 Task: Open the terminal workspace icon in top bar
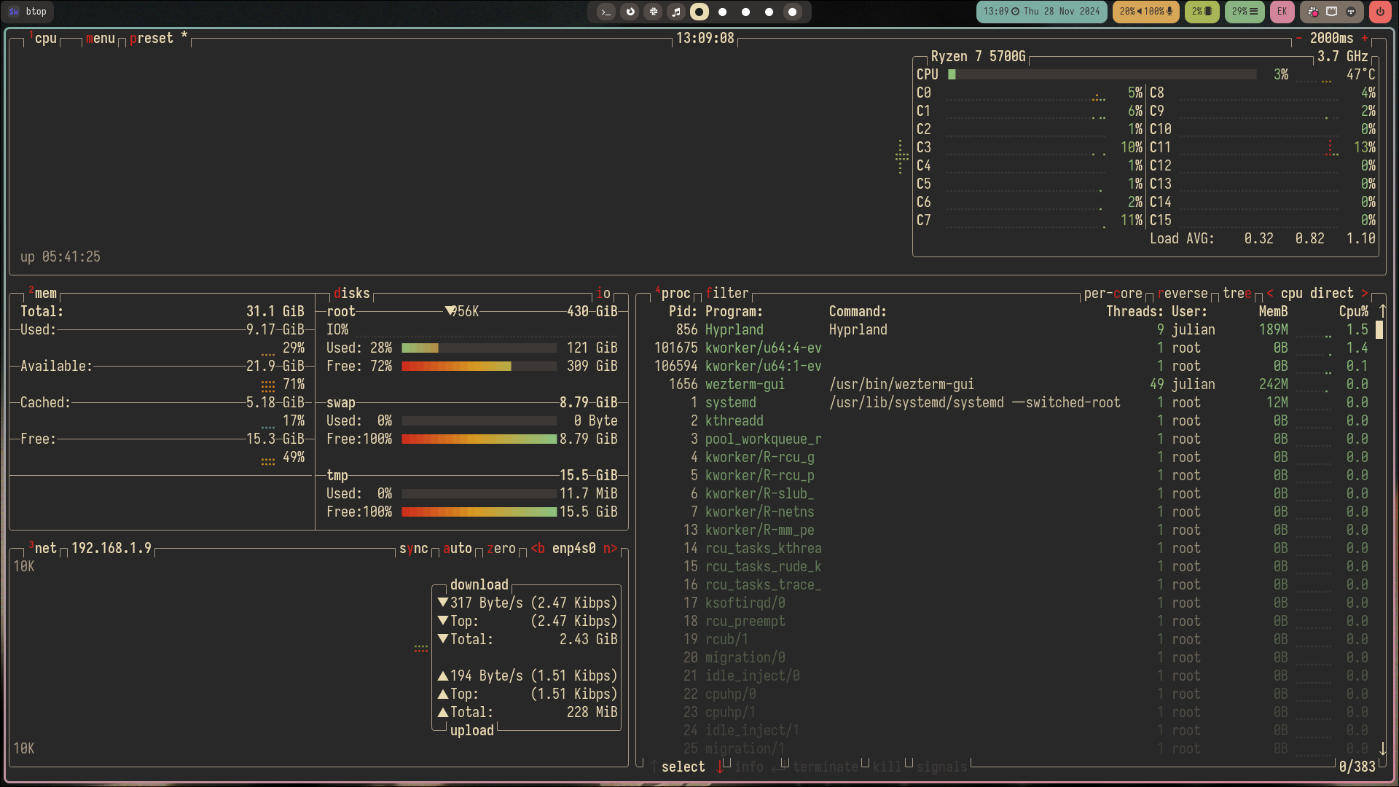606,12
